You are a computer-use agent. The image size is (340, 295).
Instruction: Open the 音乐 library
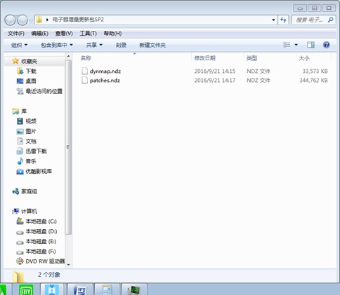point(31,161)
